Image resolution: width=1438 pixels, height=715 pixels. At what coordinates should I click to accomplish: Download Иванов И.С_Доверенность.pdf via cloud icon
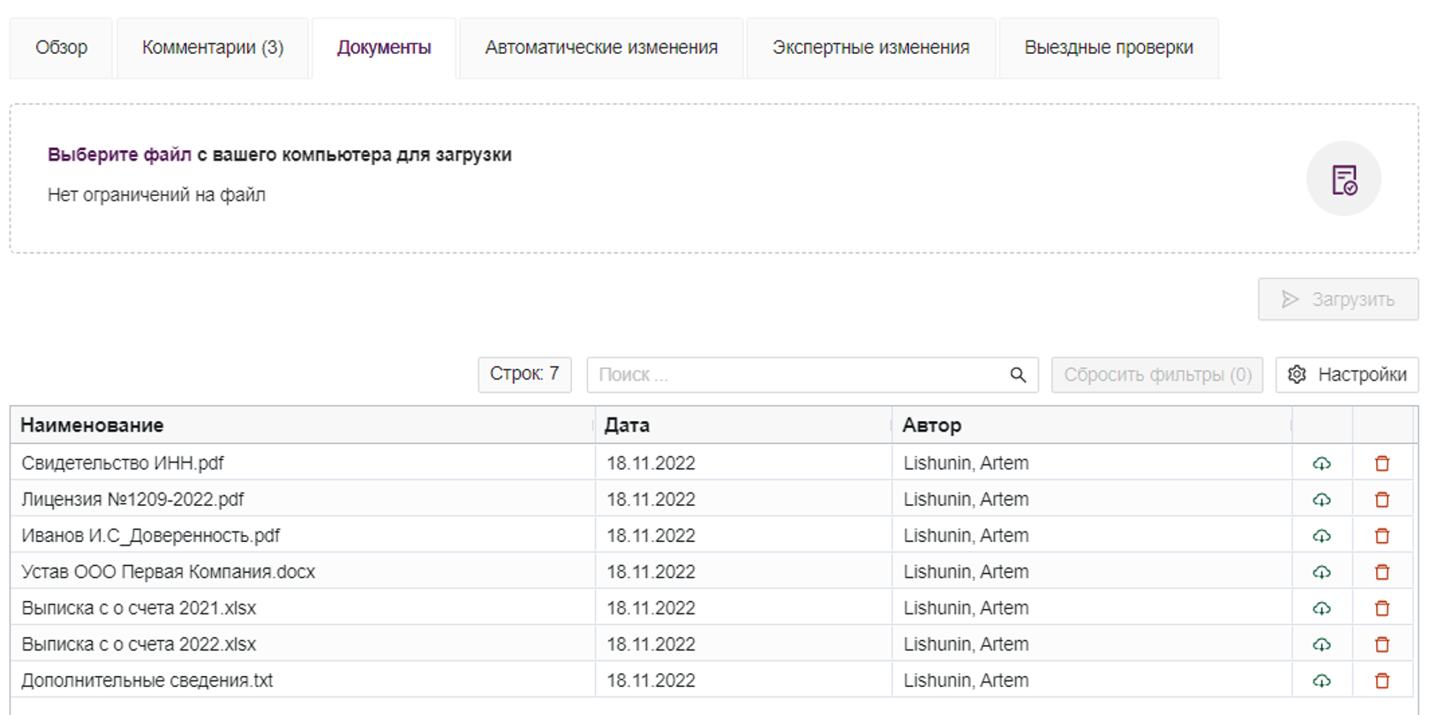1321,536
